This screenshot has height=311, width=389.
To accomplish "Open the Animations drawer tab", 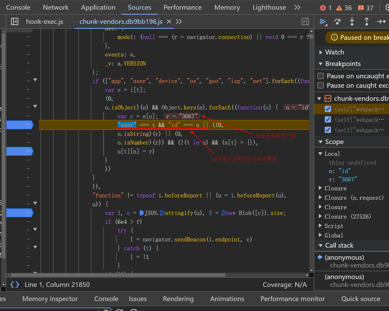I will tap(227, 299).
